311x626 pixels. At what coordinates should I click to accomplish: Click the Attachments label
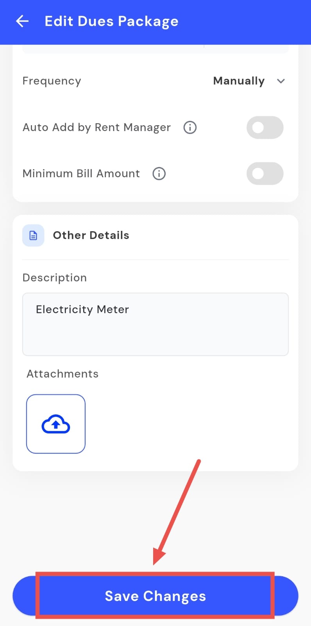[63, 374]
